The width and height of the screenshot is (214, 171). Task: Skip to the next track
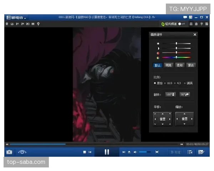click(124, 152)
